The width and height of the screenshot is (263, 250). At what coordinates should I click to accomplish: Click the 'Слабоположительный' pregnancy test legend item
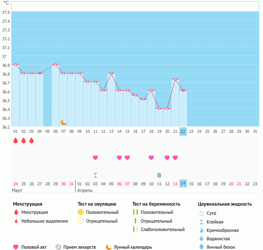click(x=163, y=229)
